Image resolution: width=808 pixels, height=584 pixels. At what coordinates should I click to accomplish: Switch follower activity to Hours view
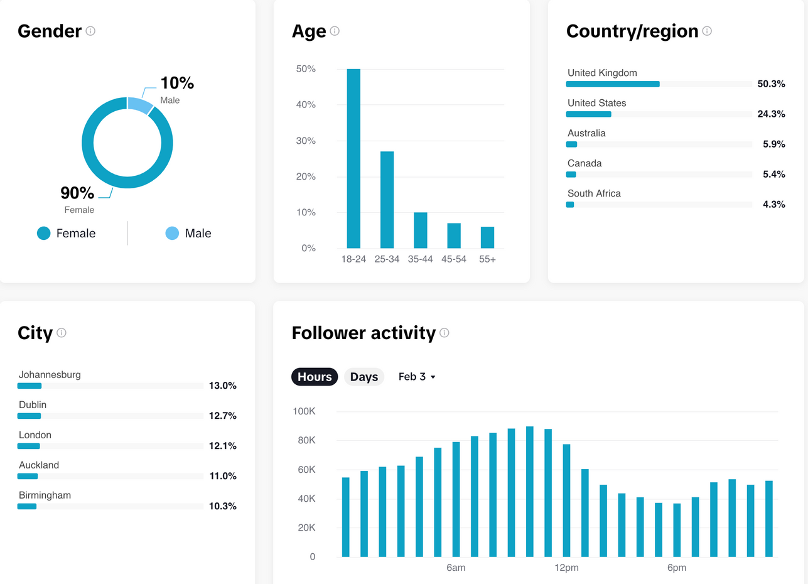click(315, 377)
